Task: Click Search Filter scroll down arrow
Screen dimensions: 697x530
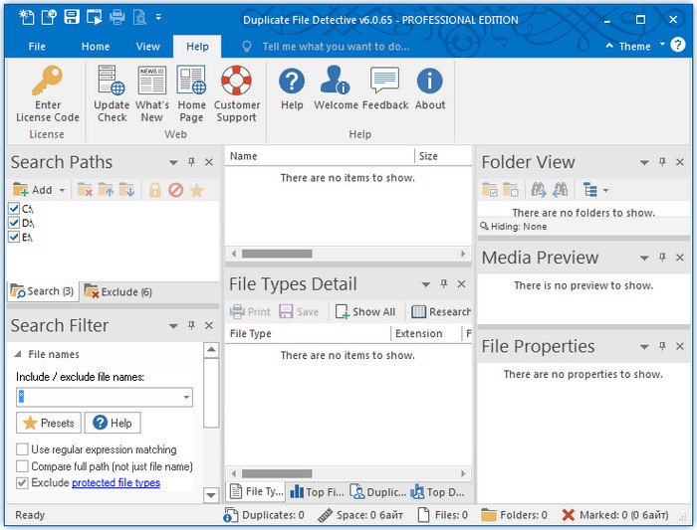Action: tap(211, 494)
